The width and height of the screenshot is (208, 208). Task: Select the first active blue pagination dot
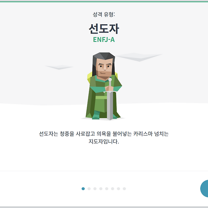pos(83,189)
